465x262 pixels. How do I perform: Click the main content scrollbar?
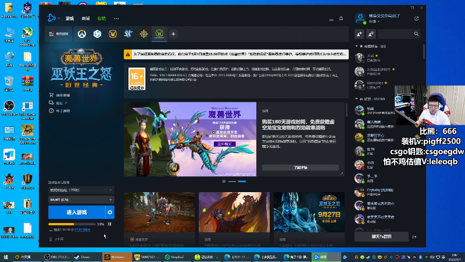[x=346, y=109]
